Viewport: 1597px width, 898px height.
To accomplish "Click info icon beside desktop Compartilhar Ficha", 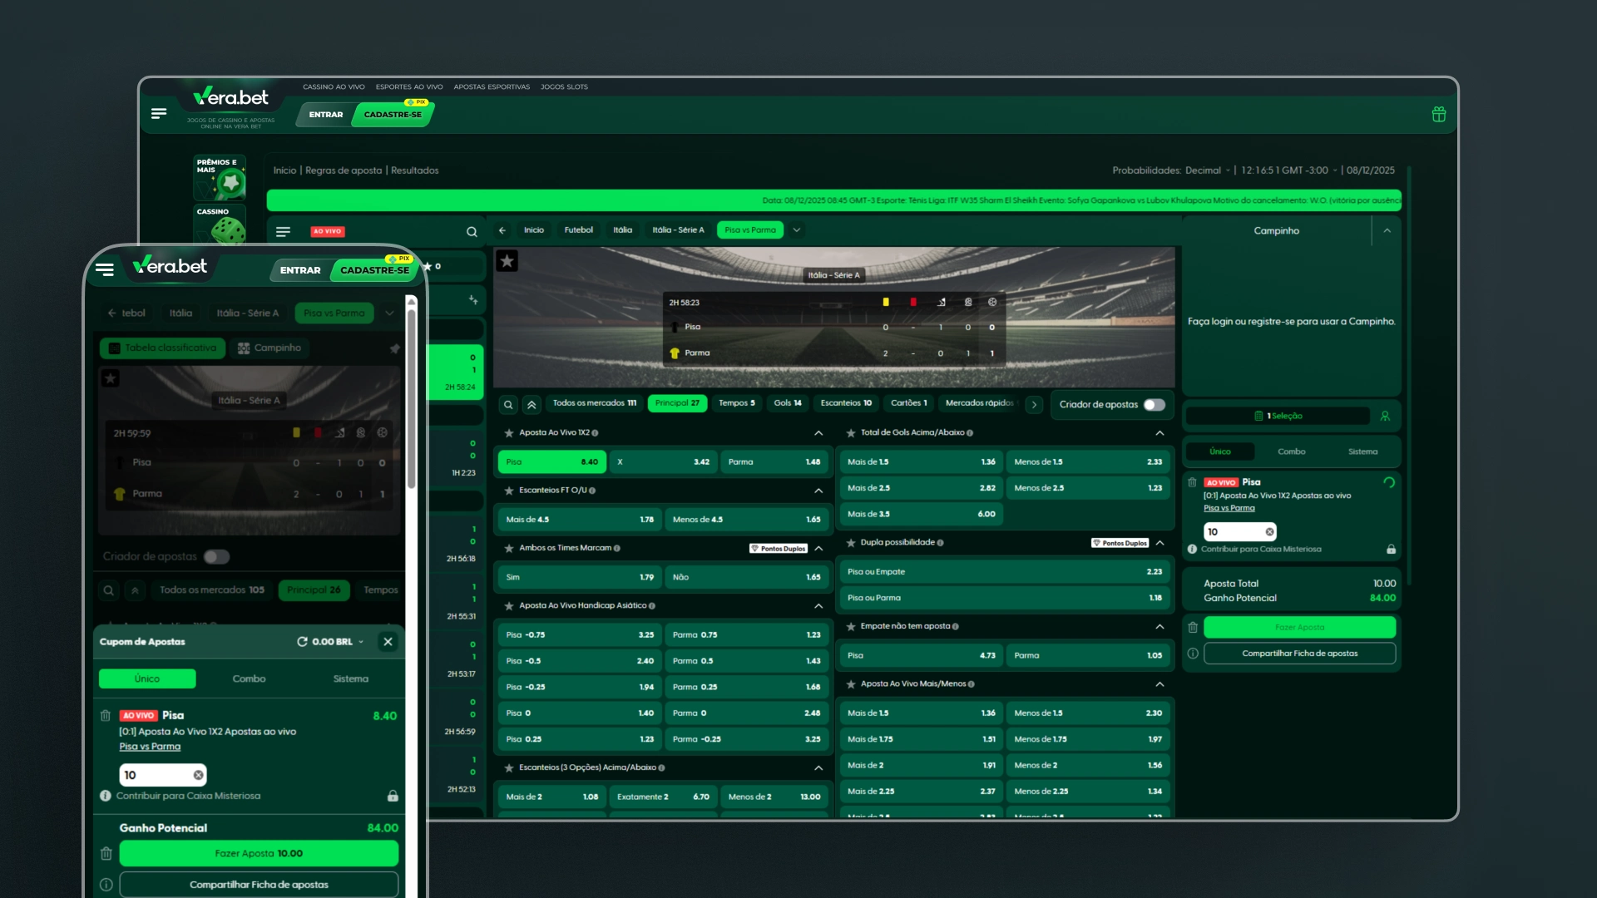I will click(1193, 654).
